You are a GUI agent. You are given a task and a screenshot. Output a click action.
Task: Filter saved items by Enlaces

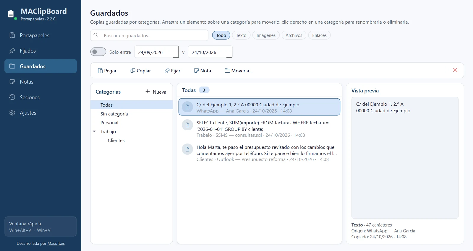320,35
